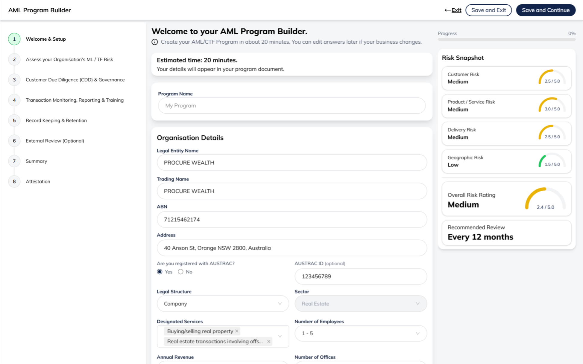583x364 pixels.
Task: Click the AUSTRAC ID input field
Action: pyautogui.click(x=361, y=276)
